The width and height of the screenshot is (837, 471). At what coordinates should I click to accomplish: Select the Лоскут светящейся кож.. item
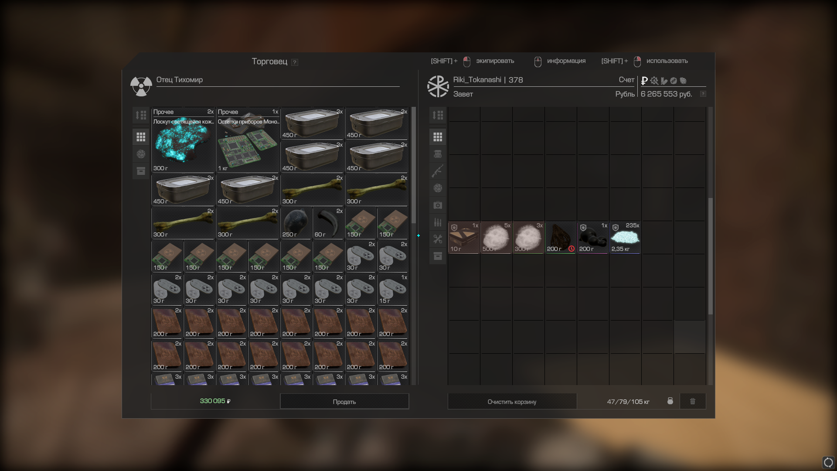click(183, 140)
